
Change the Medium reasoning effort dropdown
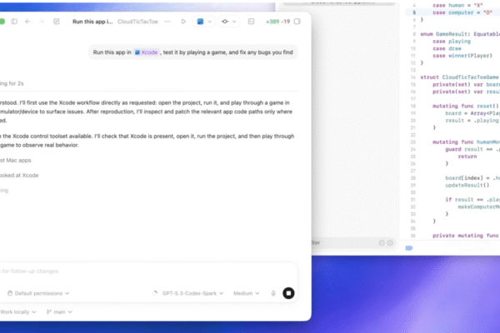[x=246, y=293]
